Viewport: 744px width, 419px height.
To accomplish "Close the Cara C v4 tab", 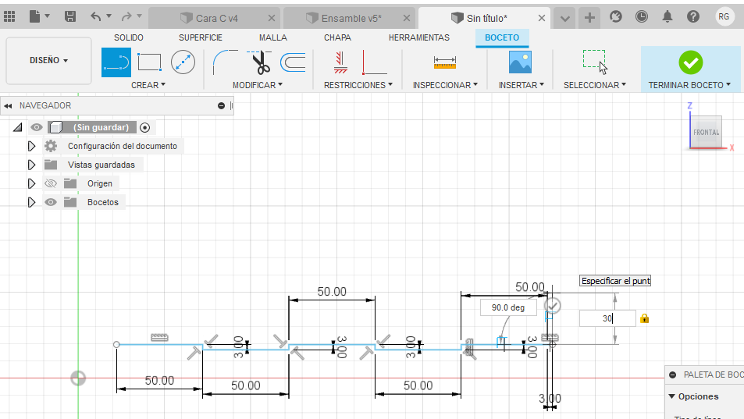I will point(272,18).
